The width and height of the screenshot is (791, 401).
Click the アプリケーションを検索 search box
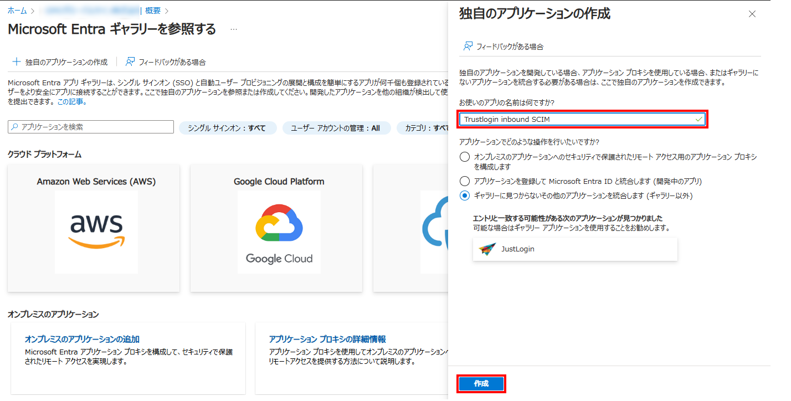tap(91, 127)
